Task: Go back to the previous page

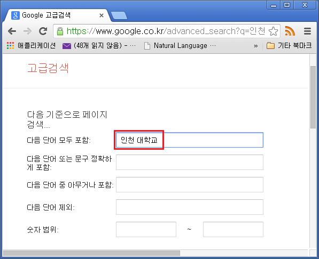Action: click(x=12, y=31)
